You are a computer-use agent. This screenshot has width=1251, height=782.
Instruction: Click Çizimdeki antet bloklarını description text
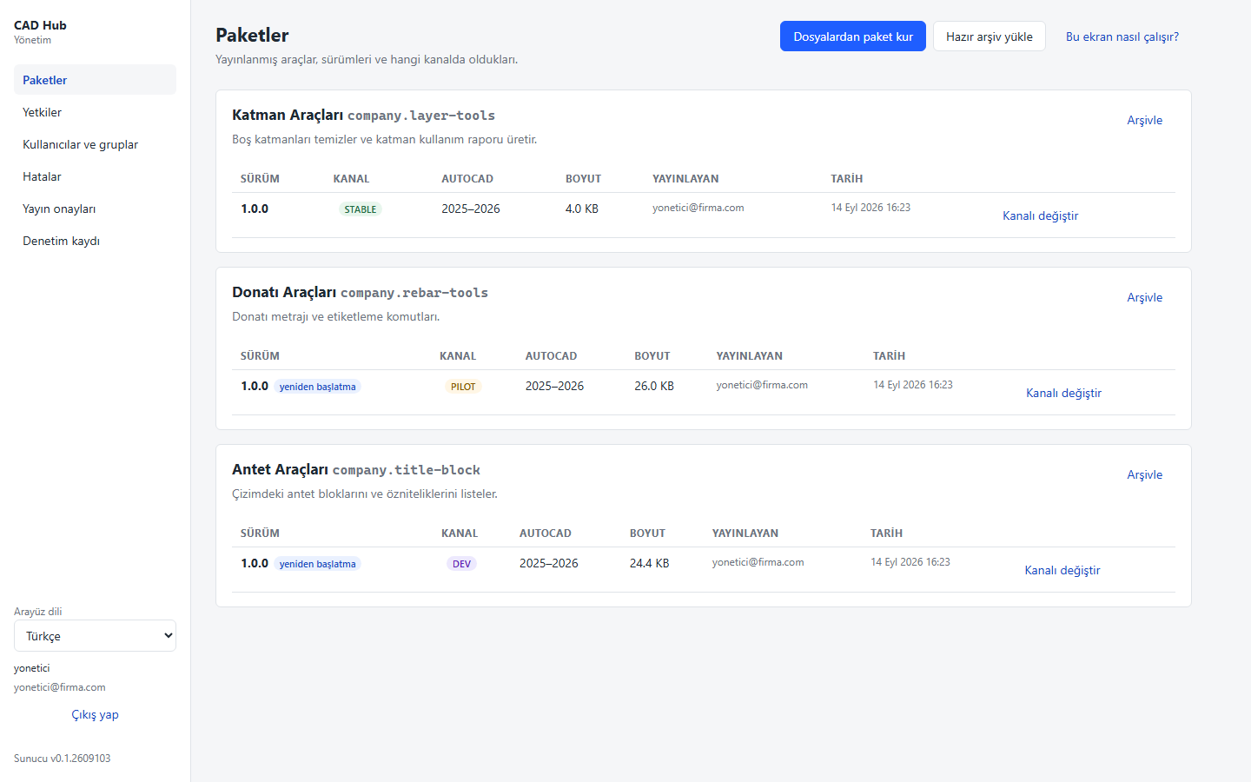click(x=365, y=494)
